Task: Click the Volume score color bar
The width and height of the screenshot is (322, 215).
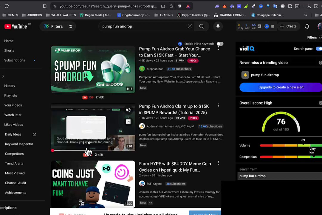Action: (x=291, y=145)
